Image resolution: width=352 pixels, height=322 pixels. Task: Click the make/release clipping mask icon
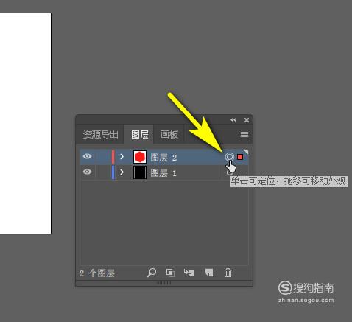tap(170, 273)
